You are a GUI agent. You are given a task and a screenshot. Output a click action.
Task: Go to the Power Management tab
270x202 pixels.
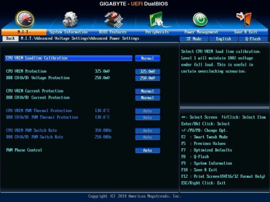coord(201,32)
